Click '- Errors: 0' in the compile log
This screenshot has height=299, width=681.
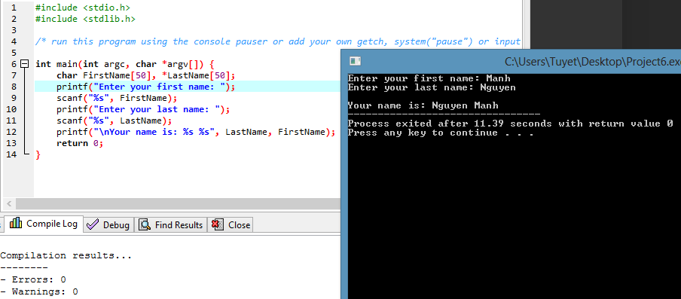coord(33,279)
